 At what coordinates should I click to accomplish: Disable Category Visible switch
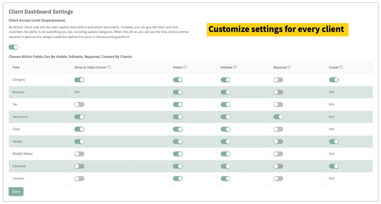178,80
